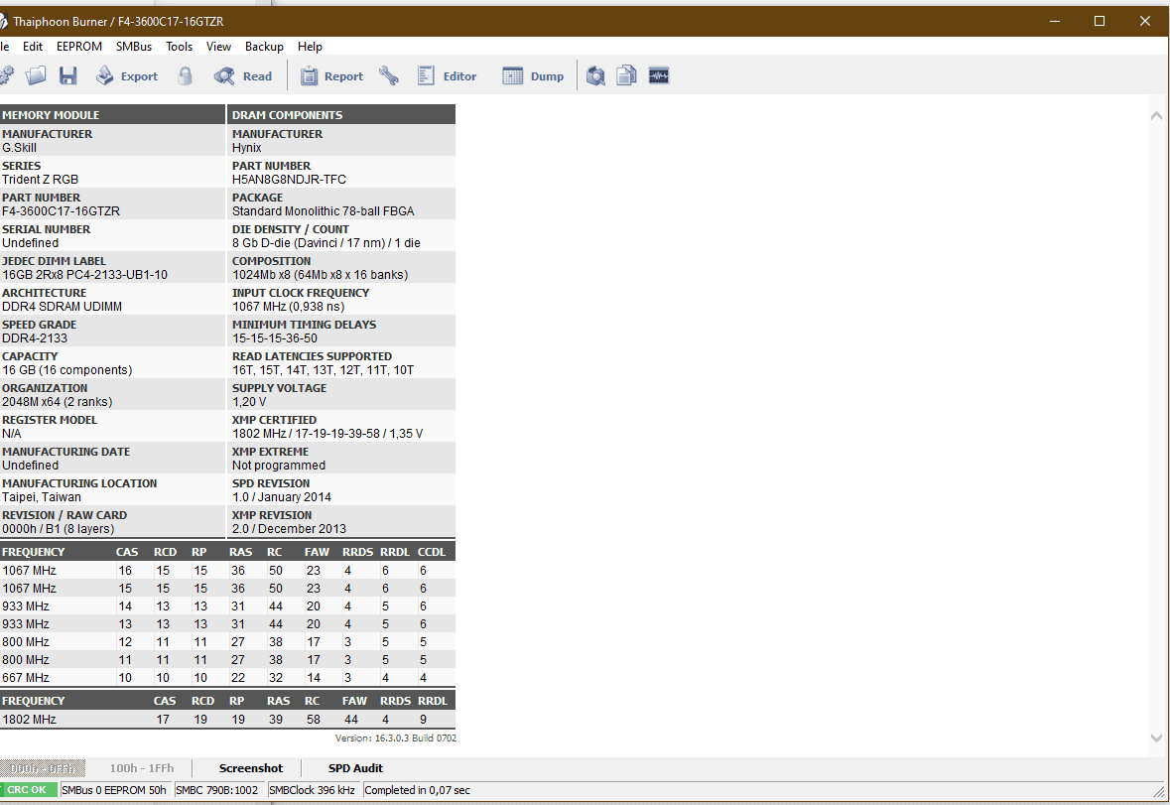Click minimum timing delays 15-15-15-36-50
1170x805 pixels.
(275, 337)
